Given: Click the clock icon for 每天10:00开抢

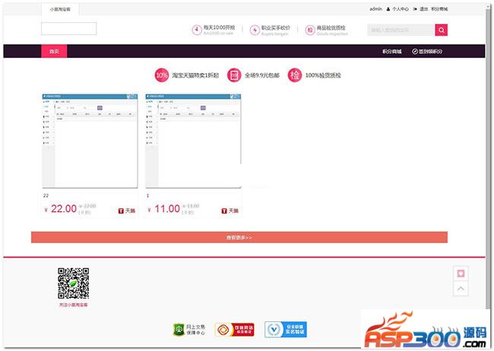Looking at the screenshot, I should pos(197,30).
